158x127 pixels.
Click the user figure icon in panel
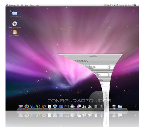tap(108, 5)
